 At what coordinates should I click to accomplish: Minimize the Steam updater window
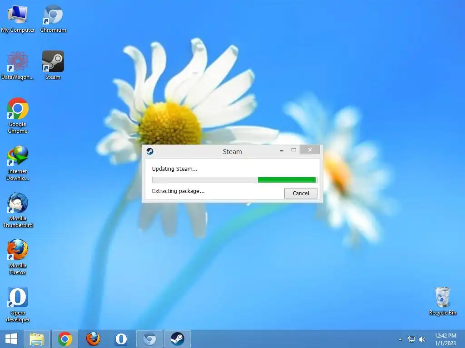282,150
